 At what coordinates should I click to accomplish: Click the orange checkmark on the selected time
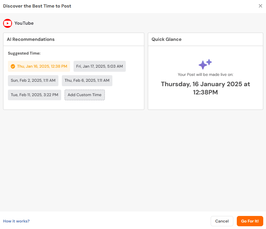[x=13, y=66]
